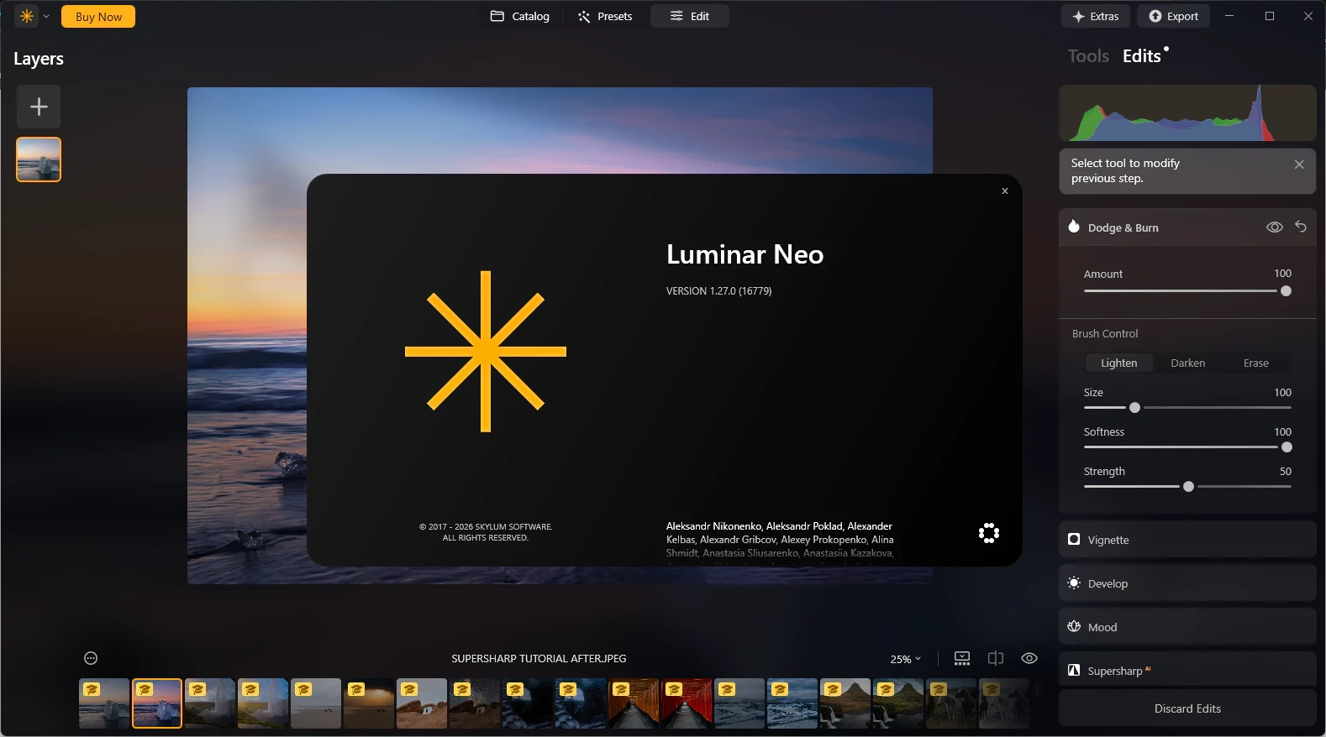Select the Darken brush mode
Screen dimensions: 1326x737
click(1188, 363)
